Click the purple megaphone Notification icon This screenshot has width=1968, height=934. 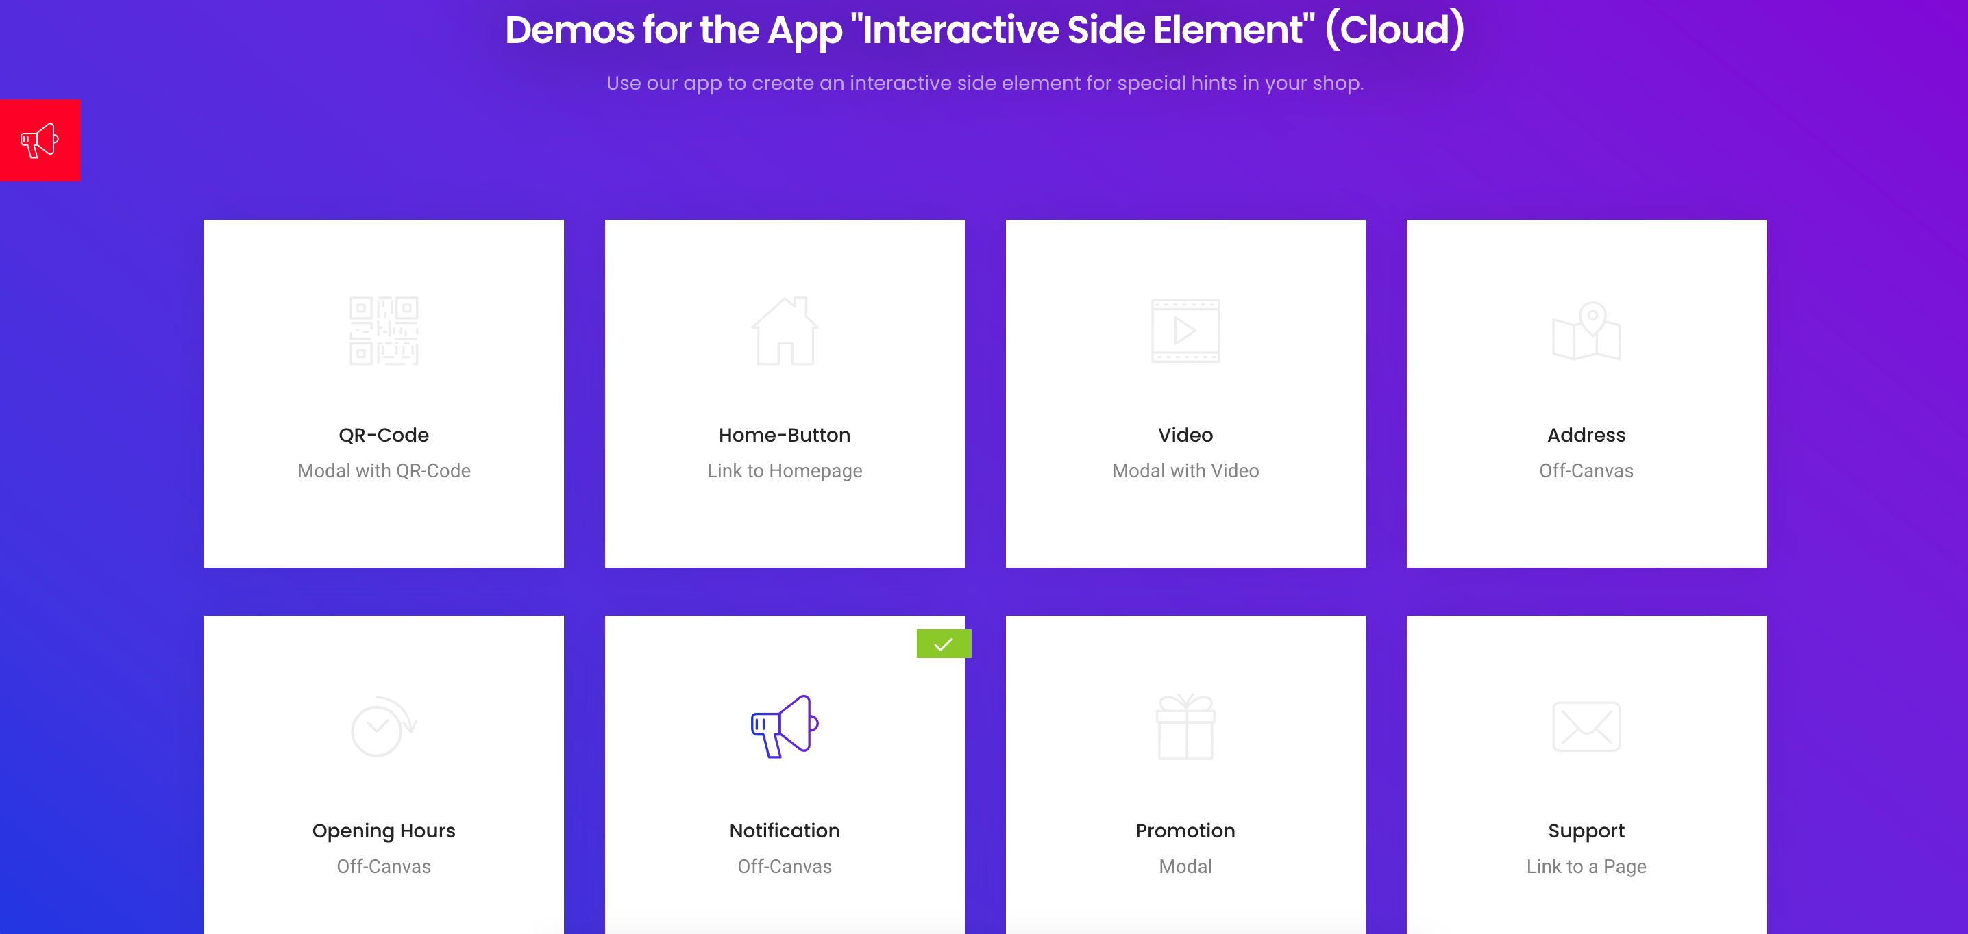point(785,727)
